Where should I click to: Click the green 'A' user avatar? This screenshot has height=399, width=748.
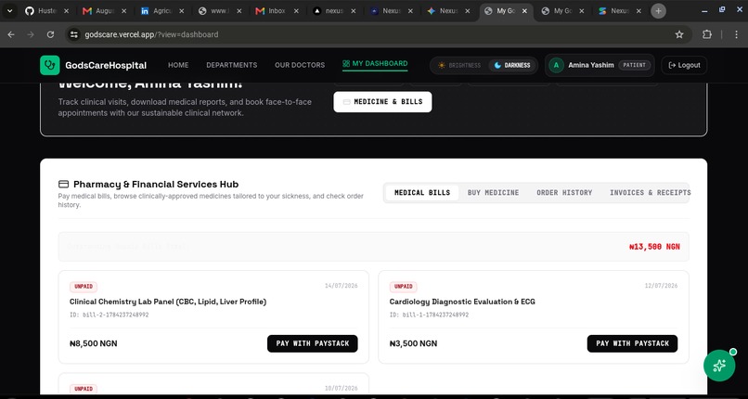tap(556, 65)
